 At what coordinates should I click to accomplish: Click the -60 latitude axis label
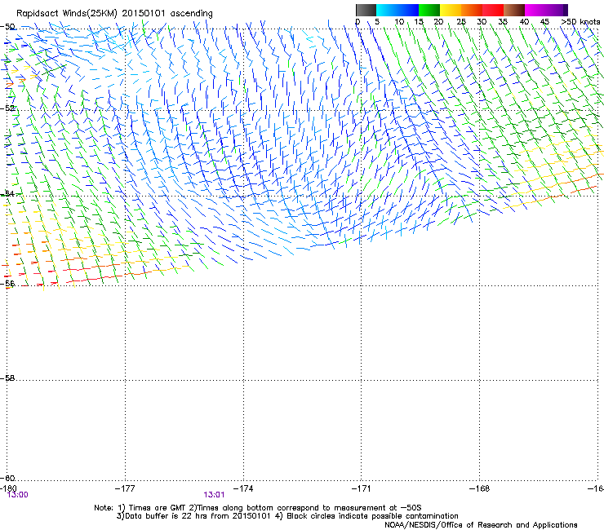(7, 478)
